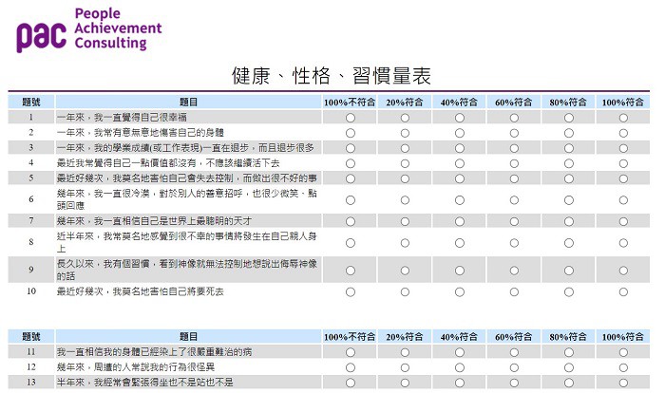Select 100%符合 for question 6
This screenshot has width=665, height=393.
(623, 199)
